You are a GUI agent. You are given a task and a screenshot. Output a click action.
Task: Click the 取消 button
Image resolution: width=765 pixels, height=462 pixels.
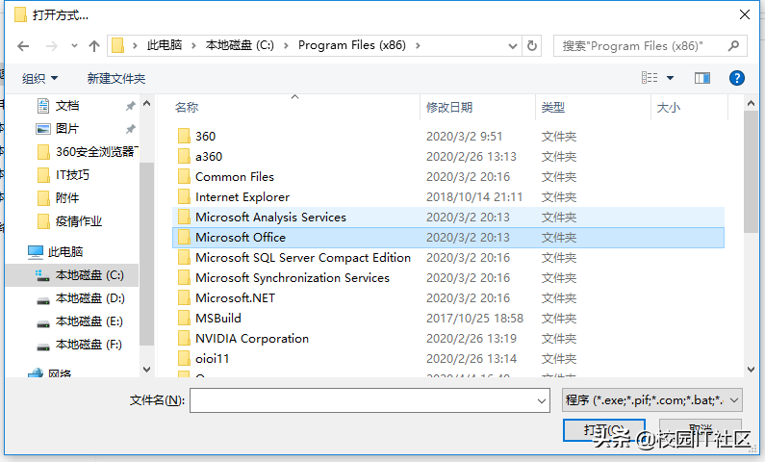(x=701, y=430)
